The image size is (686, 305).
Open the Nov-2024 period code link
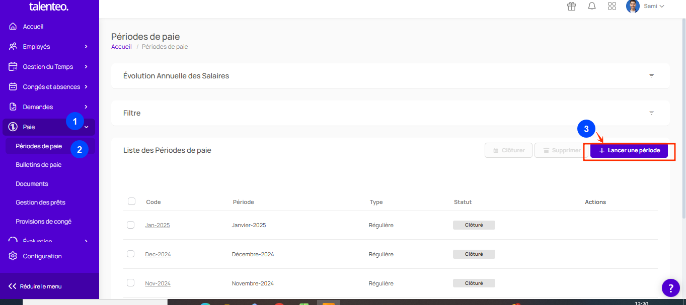158,283
